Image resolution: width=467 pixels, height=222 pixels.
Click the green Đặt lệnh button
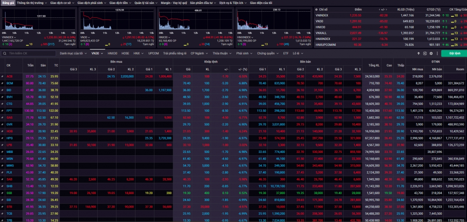455,53
